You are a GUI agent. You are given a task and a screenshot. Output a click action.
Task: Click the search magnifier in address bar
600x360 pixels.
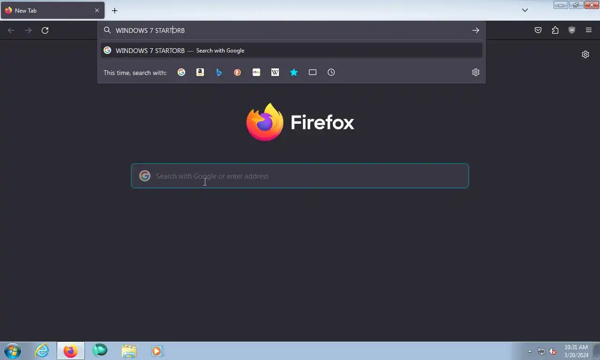coord(107,30)
